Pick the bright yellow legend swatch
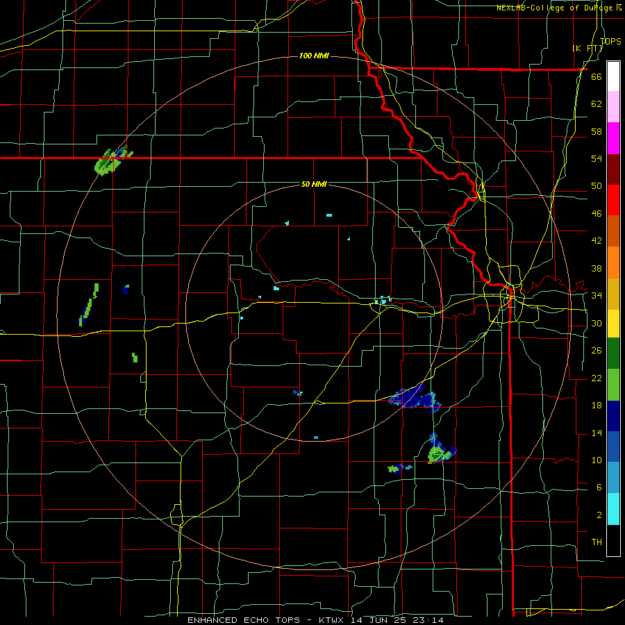The image size is (625, 625). click(613, 324)
